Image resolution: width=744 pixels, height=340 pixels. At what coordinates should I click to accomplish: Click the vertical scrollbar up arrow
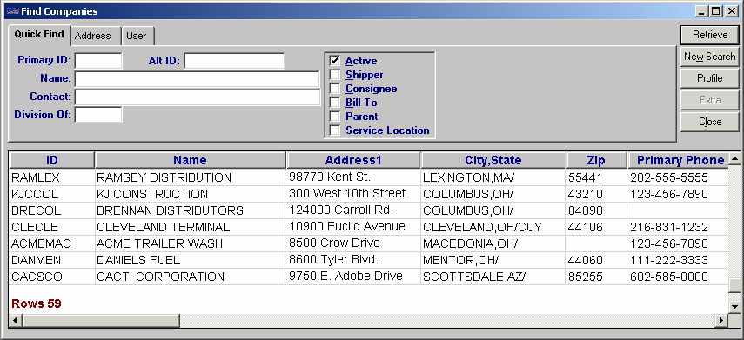[734, 159]
